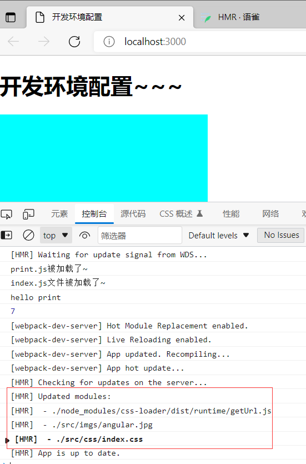Expand the ./src/css/index.css HMR log entry
This screenshot has width=306, height=464.
pyautogui.click(x=7, y=440)
